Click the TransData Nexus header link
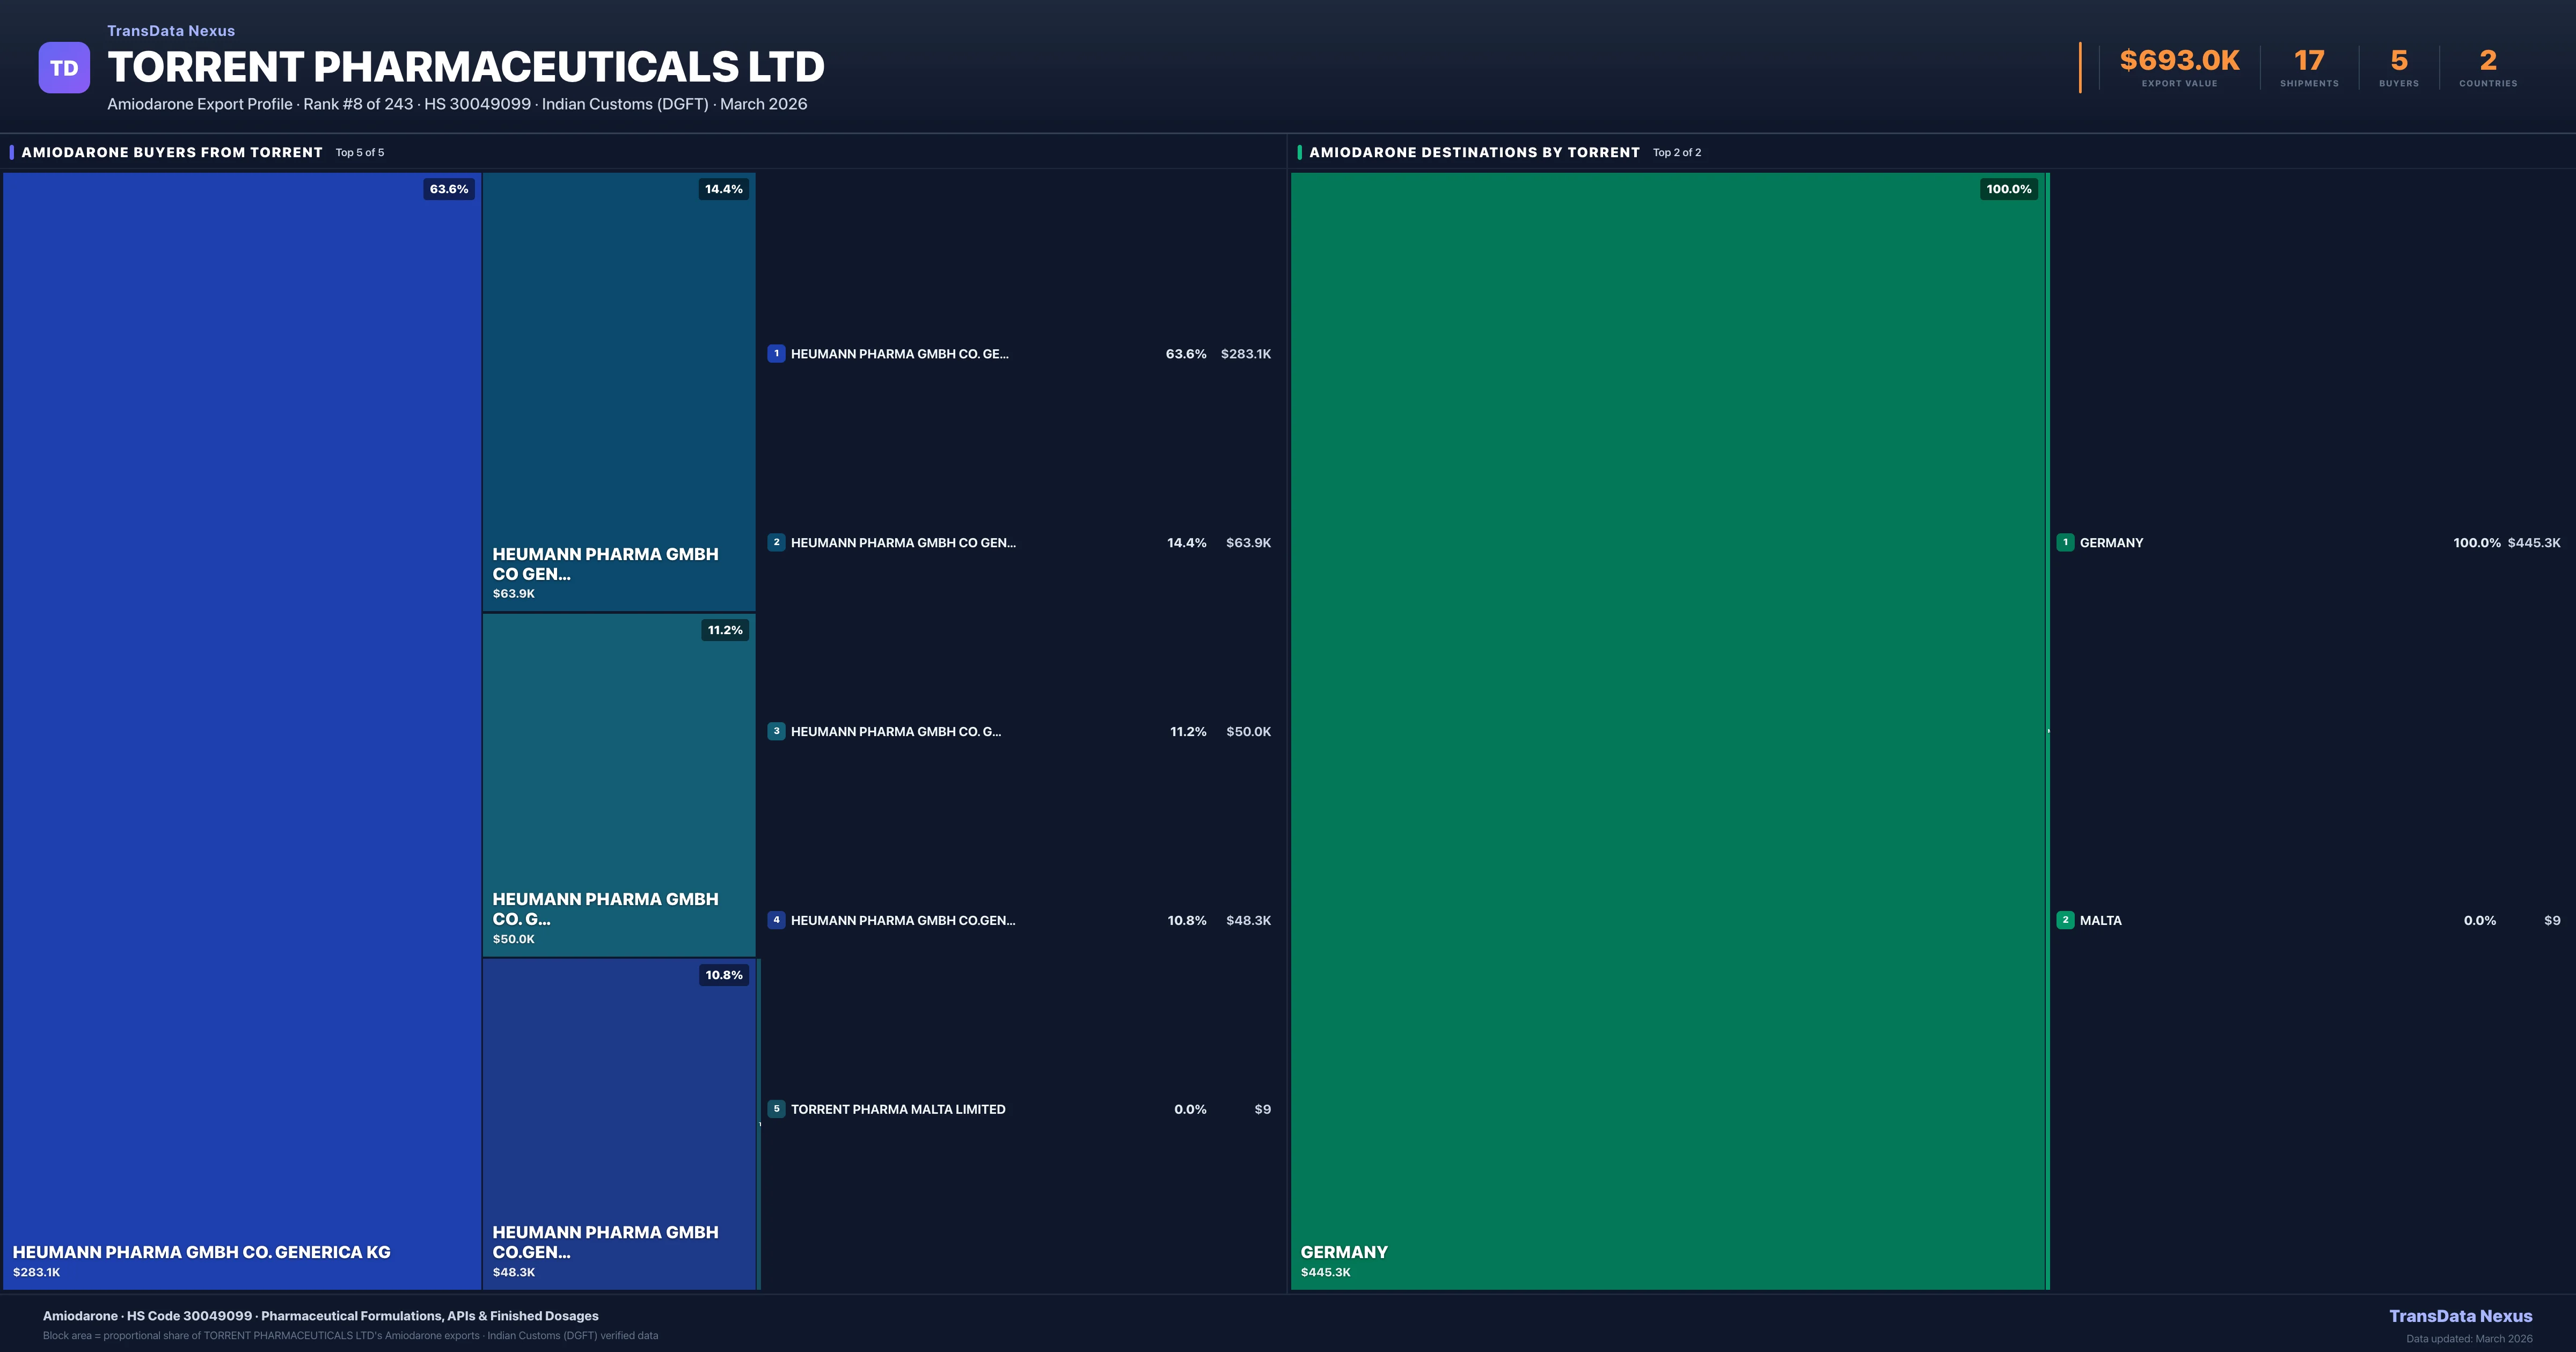Viewport: 2576px width, 1352px height. (171, 31)
